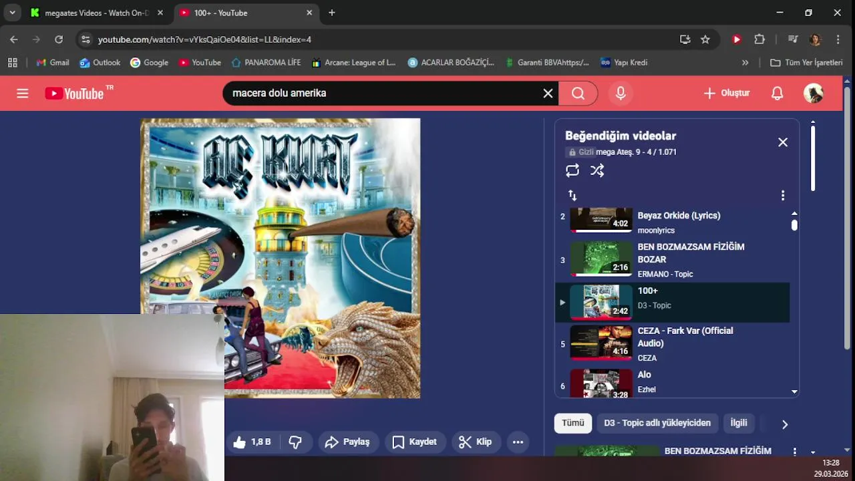Screen dimensions: 855x481
Task: Open D3 - Topic channel in playlist
Action: coord(654,305)
